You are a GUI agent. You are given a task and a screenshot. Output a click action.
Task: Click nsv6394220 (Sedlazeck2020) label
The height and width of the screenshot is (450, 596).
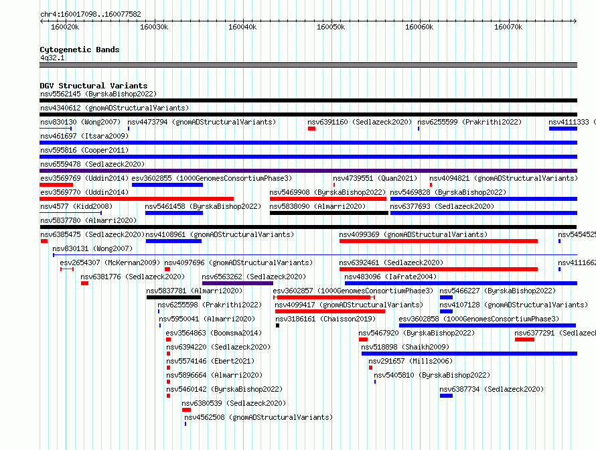click(218, 347)
